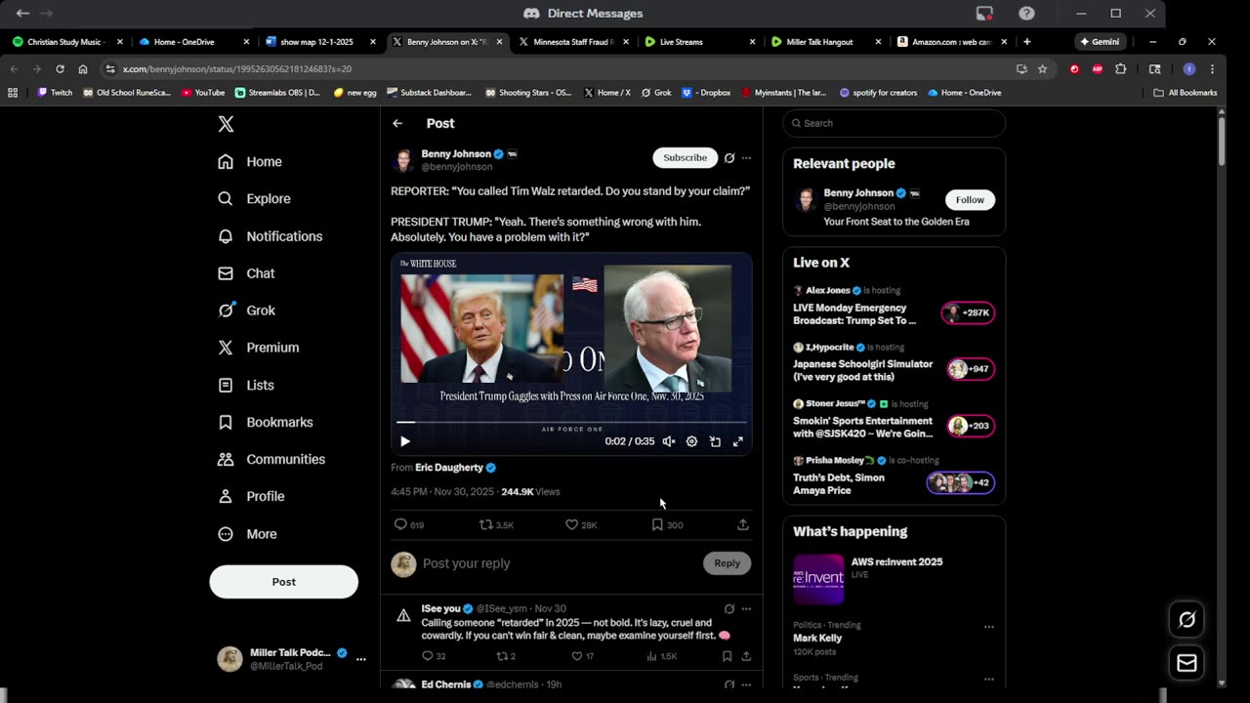
Task: Click the white Post button in sidebar
Action: click(283, 582)
